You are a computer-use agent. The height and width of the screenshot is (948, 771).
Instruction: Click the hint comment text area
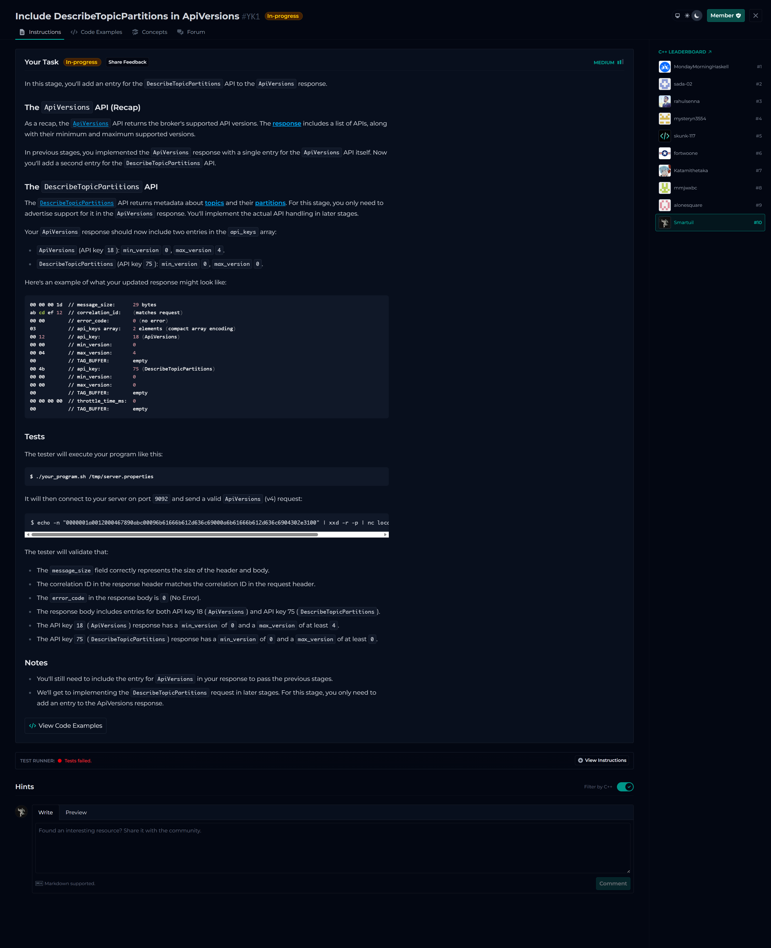(332, 848)
